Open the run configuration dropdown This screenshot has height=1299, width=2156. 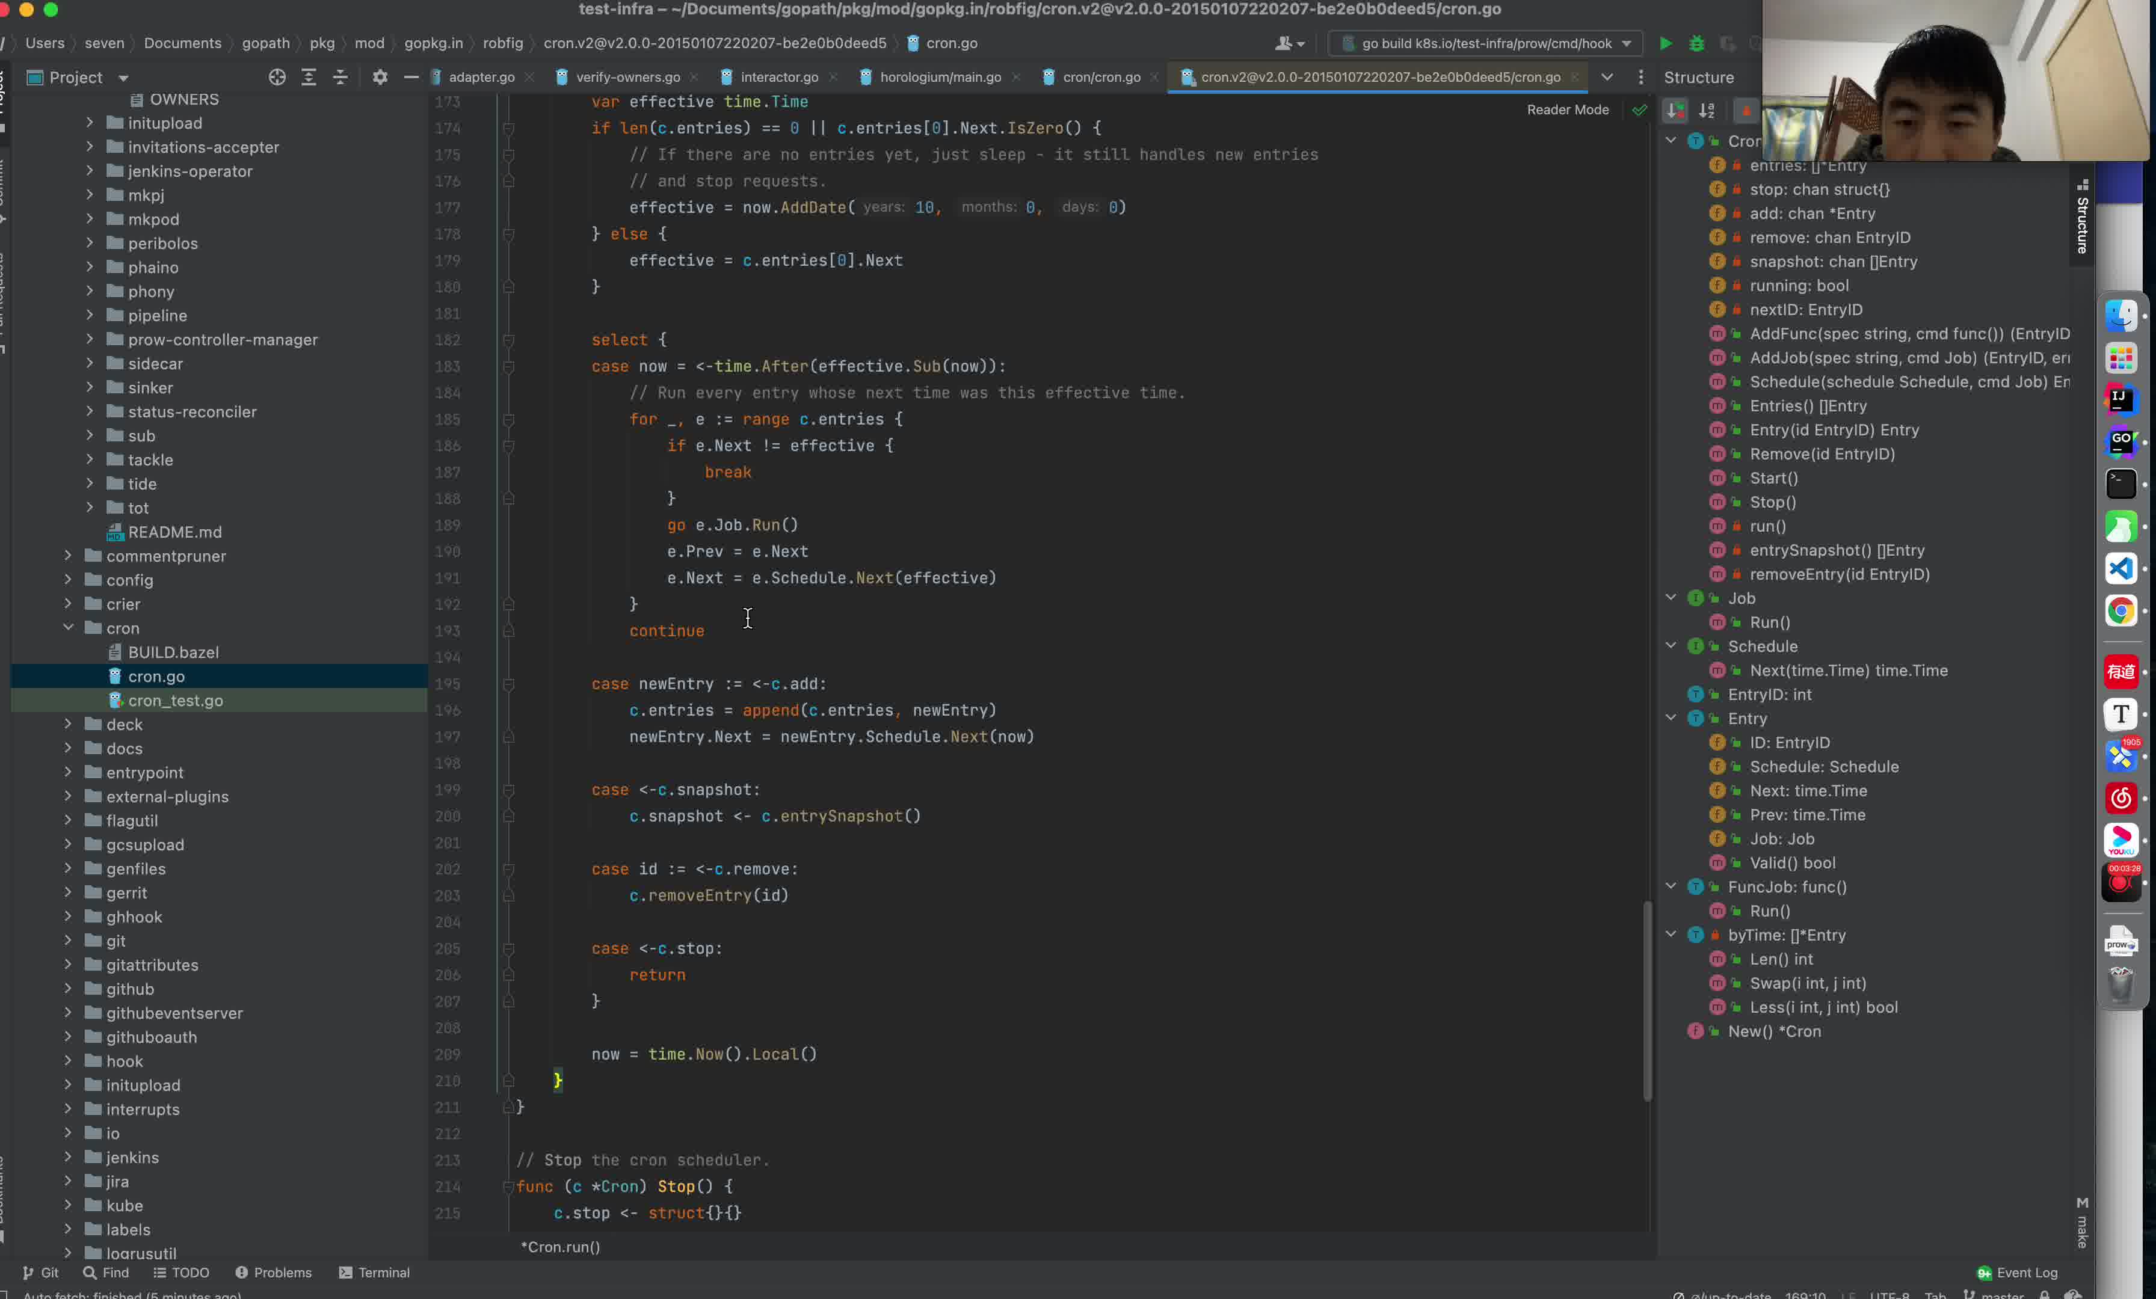(x=1627, y=43)
